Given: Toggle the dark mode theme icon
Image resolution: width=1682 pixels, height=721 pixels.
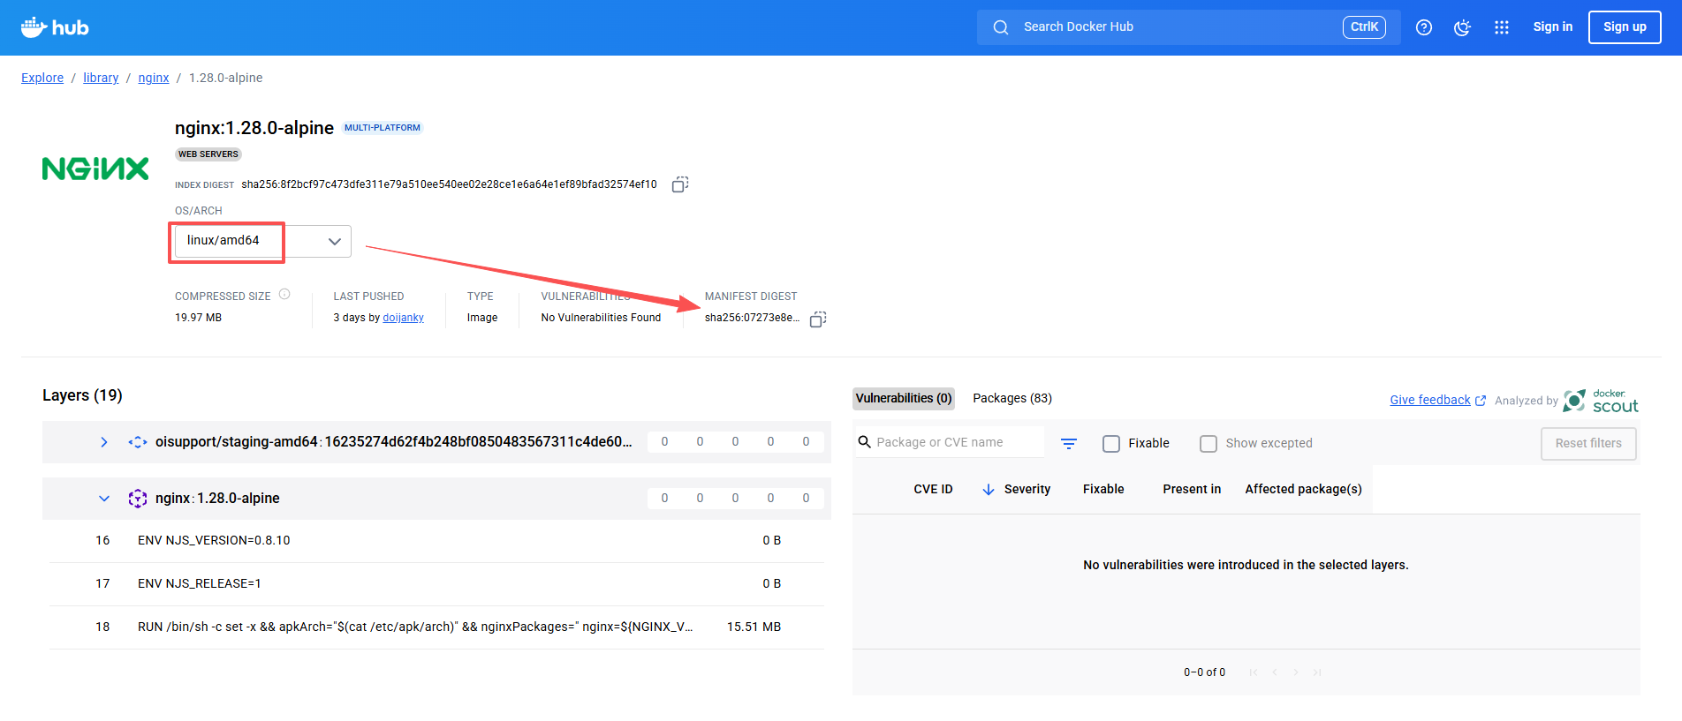Looking at the screenshot, I should (1463, 27).
